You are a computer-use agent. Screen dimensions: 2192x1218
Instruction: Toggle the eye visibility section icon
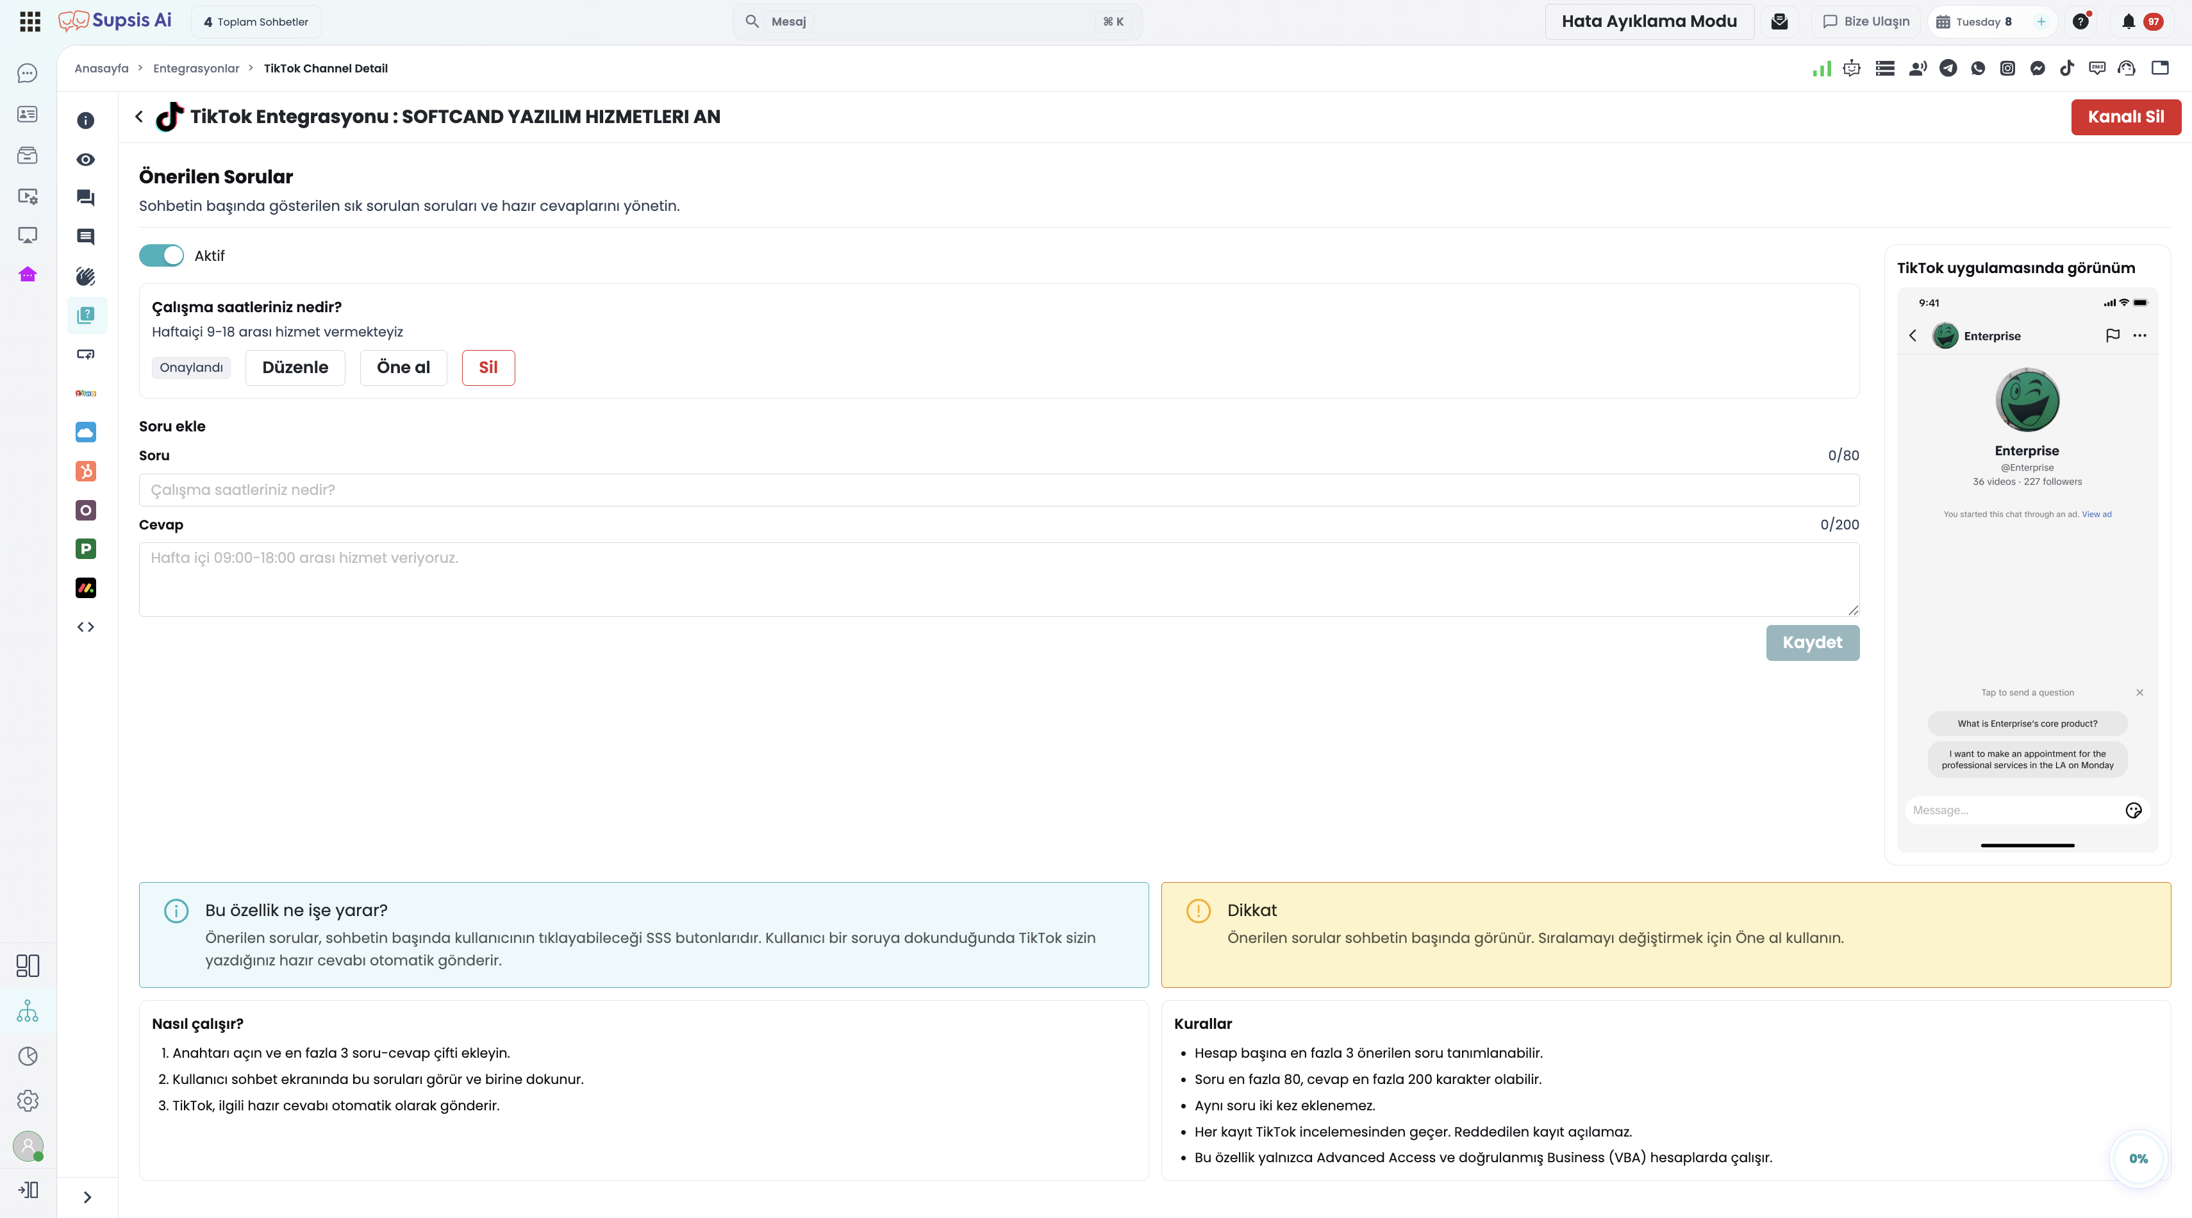[x=86, y=160]
